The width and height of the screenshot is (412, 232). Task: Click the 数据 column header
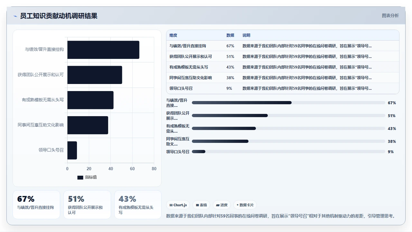(230, 35)
